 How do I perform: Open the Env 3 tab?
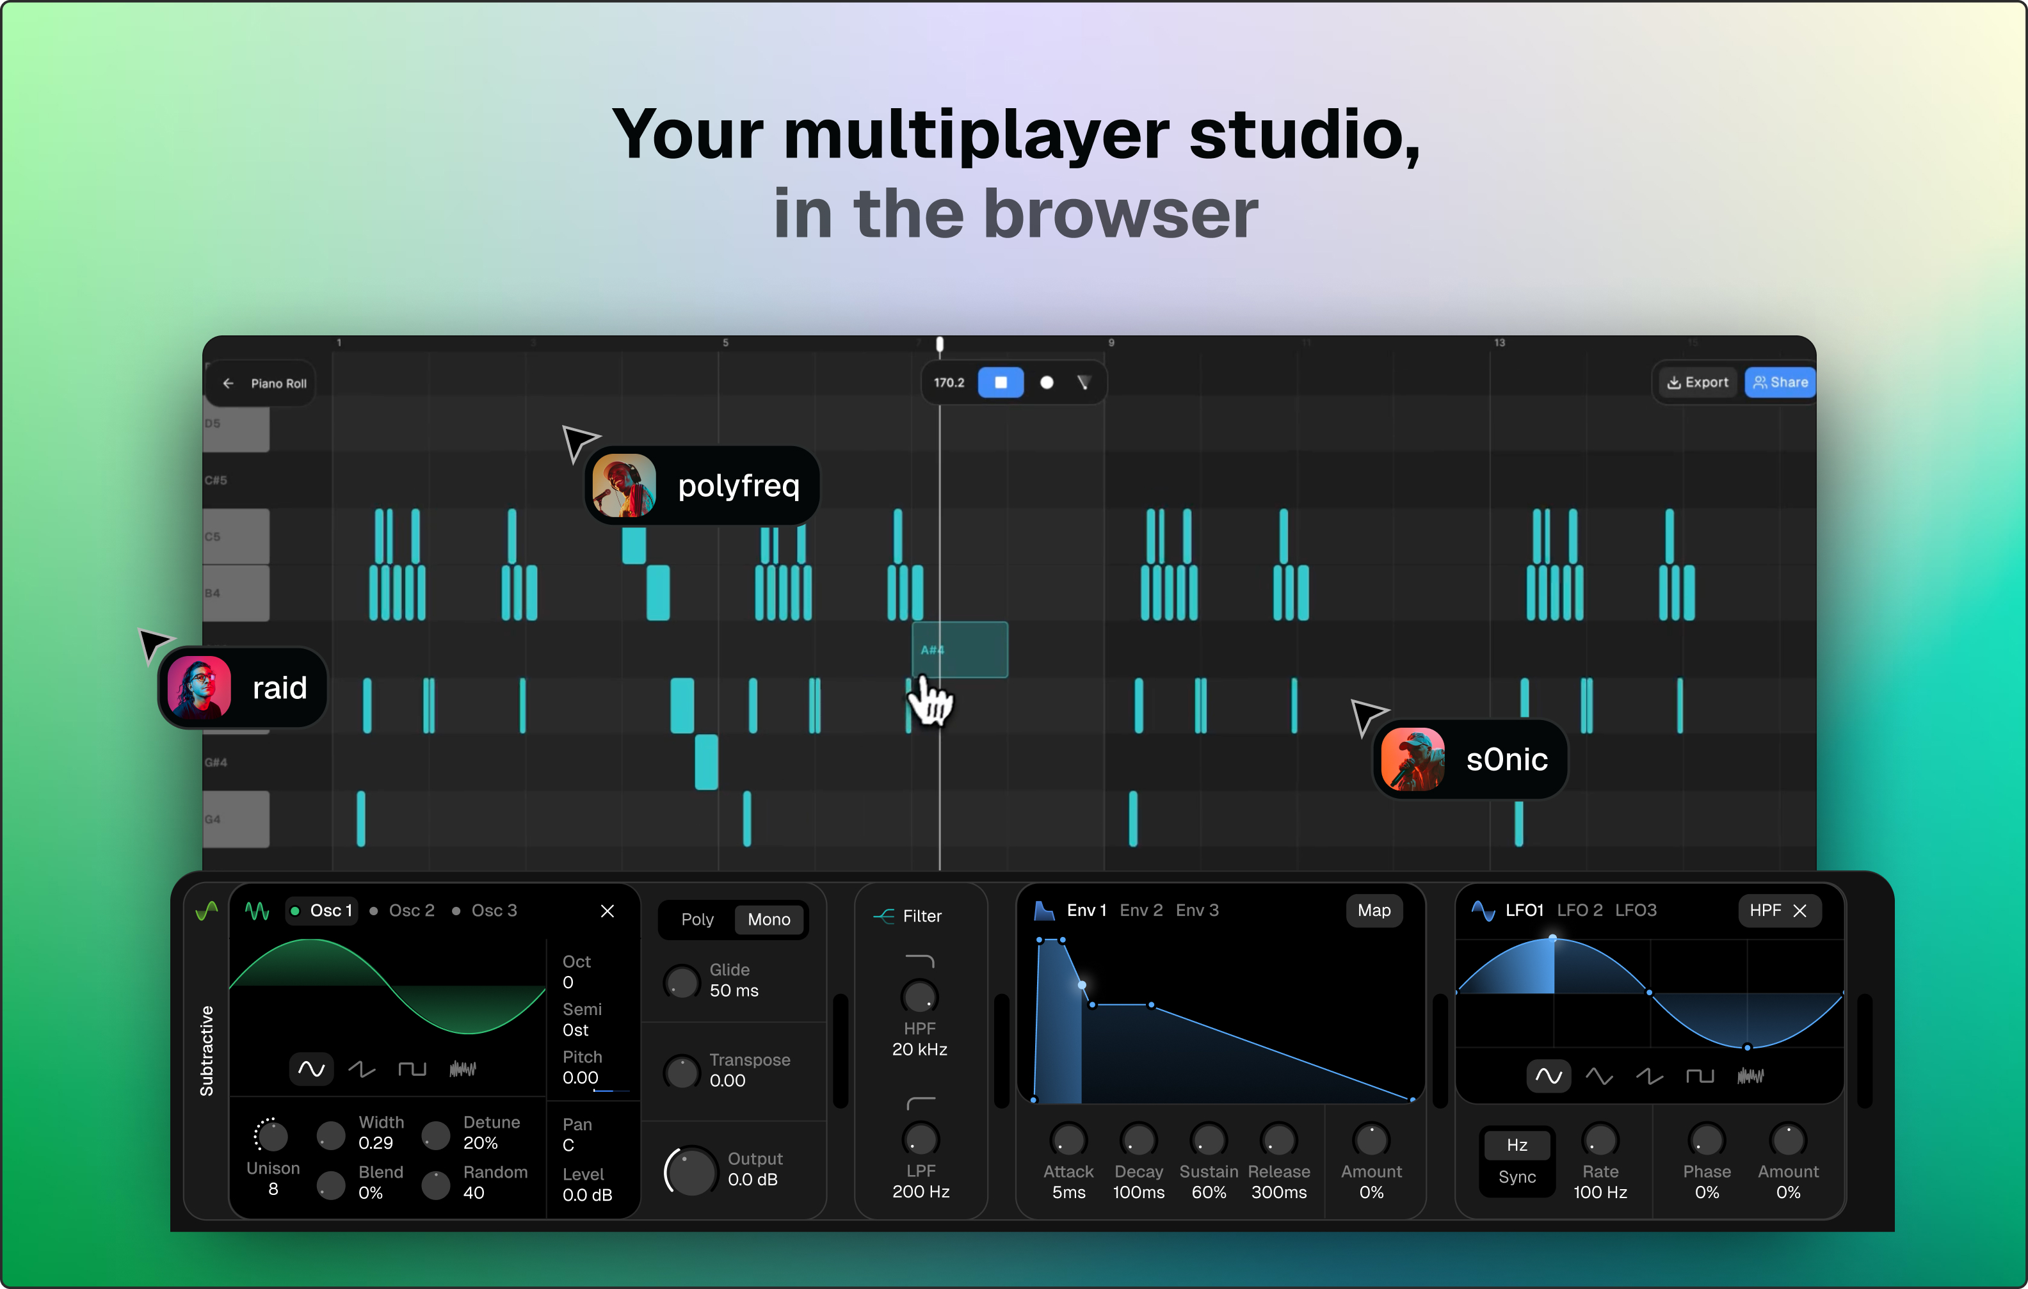click(x=1196, y=910)
